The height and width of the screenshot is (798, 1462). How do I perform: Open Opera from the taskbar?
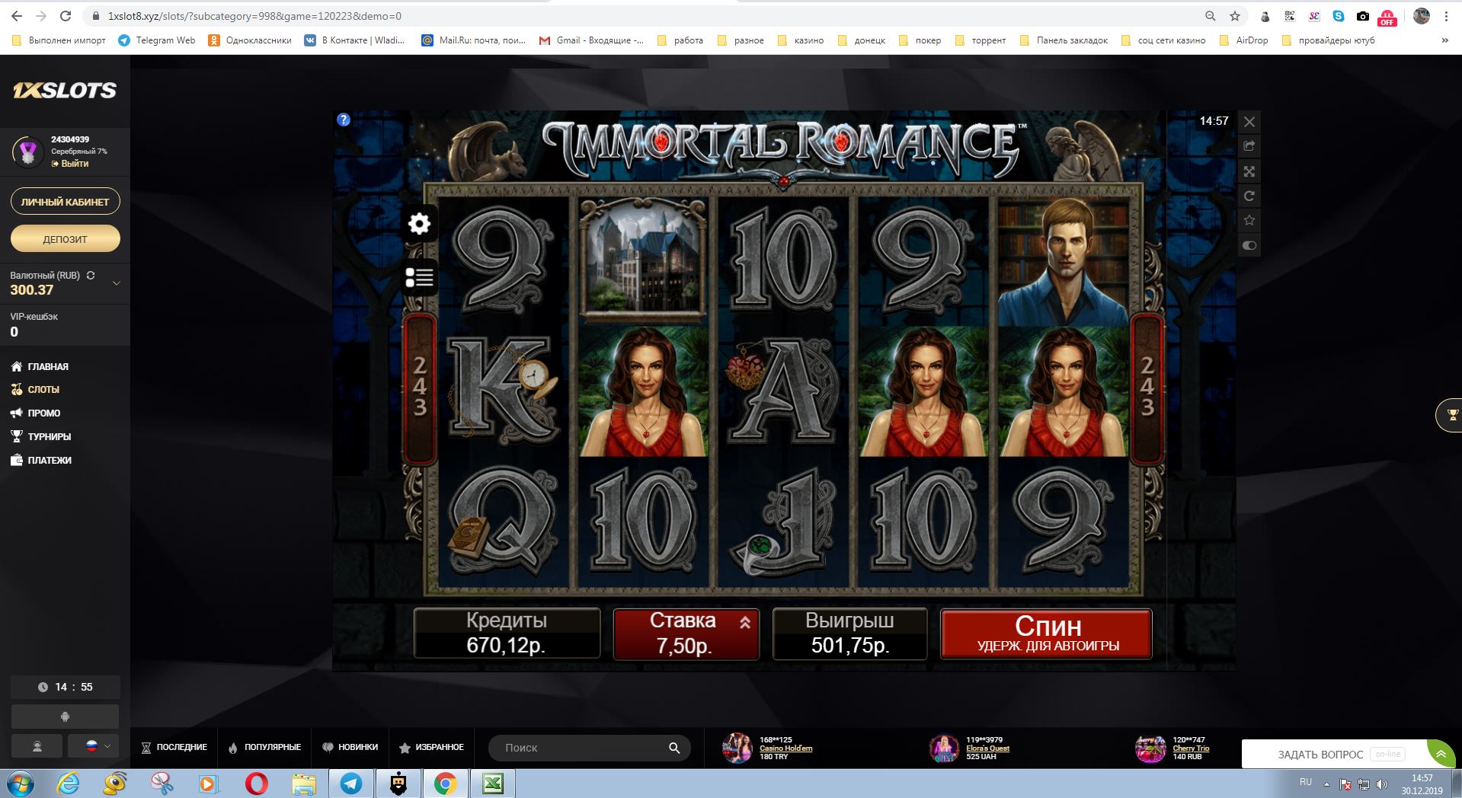[257, 784]
